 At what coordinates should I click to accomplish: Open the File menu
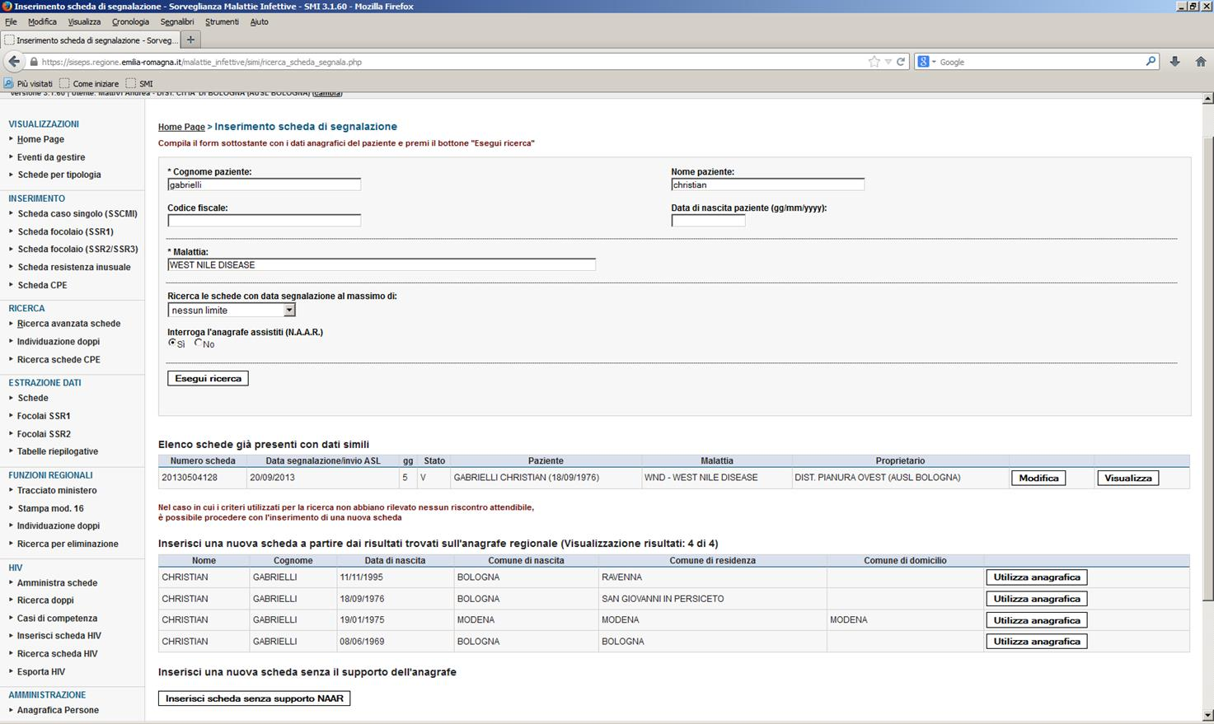click(x=11, y=21)
